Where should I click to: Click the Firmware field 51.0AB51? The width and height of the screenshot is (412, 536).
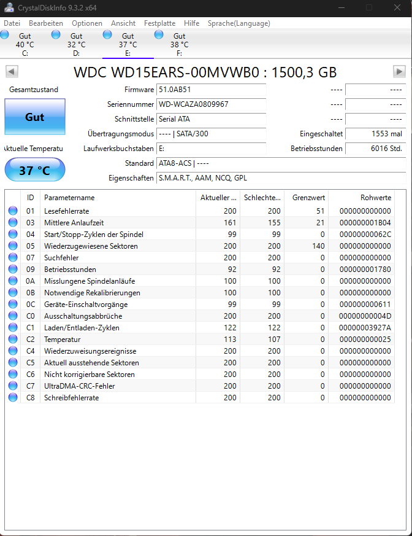(212, 90)
